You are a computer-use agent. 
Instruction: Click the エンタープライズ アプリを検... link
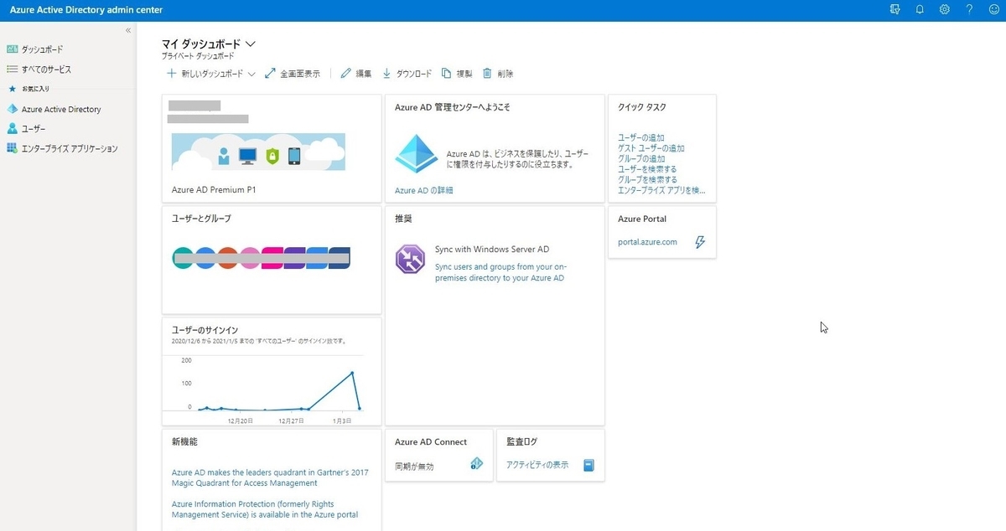tap(661, 190)
